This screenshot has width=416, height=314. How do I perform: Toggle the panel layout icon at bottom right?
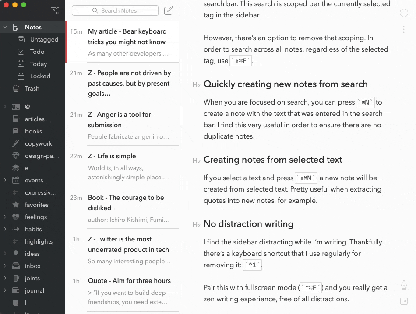(x=404, y=301)
